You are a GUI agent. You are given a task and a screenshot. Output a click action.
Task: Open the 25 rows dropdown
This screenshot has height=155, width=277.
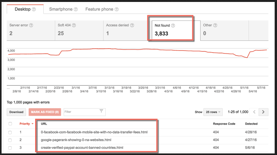[x=213, y=112]
